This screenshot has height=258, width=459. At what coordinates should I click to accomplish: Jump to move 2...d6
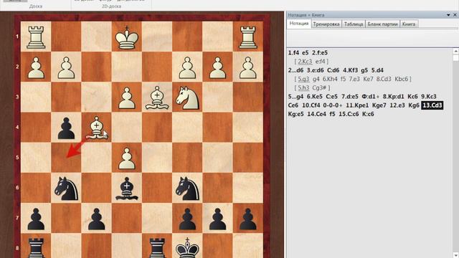tap(295, 70)
